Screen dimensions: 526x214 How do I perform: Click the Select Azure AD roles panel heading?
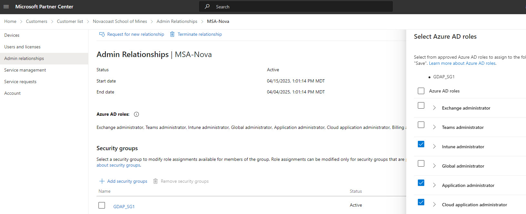(445, 37)
